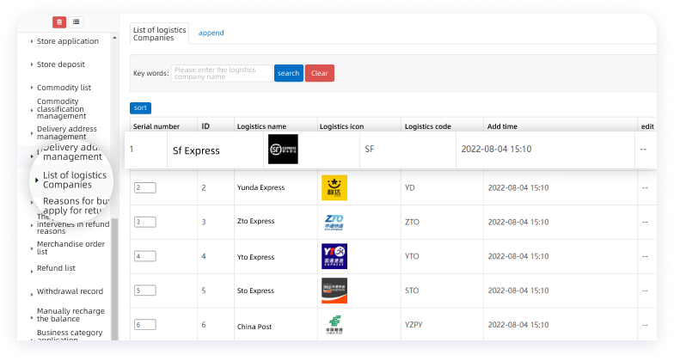The width and height of the screenshot is (674, 361).
Task: Click the red trash icon button
Action: [59, 22]
